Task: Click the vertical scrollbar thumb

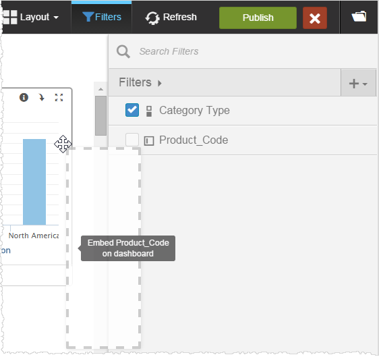Action: (x=100, y=115)
